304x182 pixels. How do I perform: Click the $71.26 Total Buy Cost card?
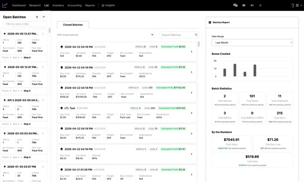pos(273,143)
